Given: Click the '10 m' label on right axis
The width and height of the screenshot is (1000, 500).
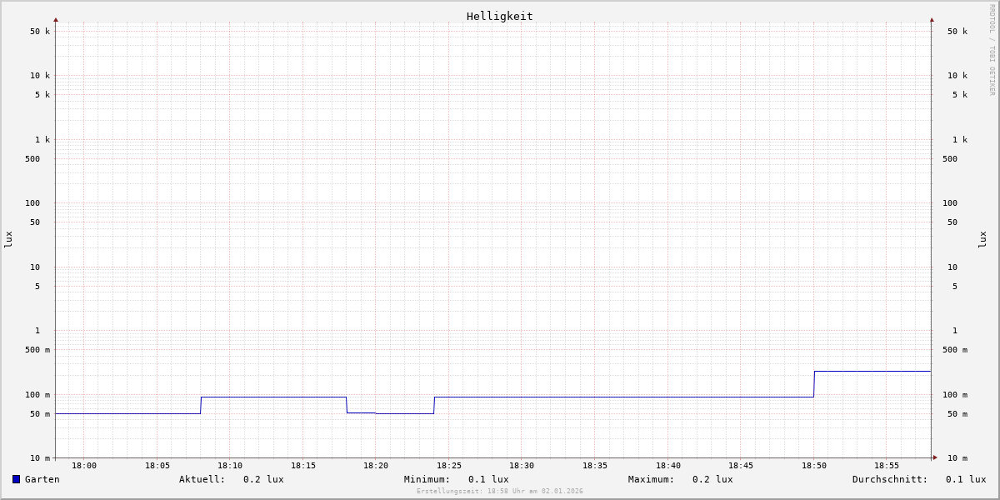Looking at the screenshot, I should (957, 458).
